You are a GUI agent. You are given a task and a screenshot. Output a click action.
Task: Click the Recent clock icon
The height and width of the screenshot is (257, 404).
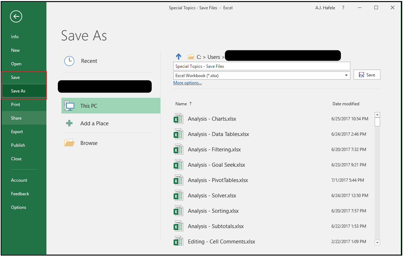69,61
